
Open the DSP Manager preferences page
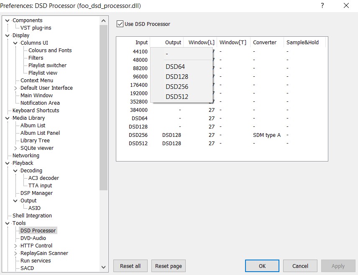36,193
